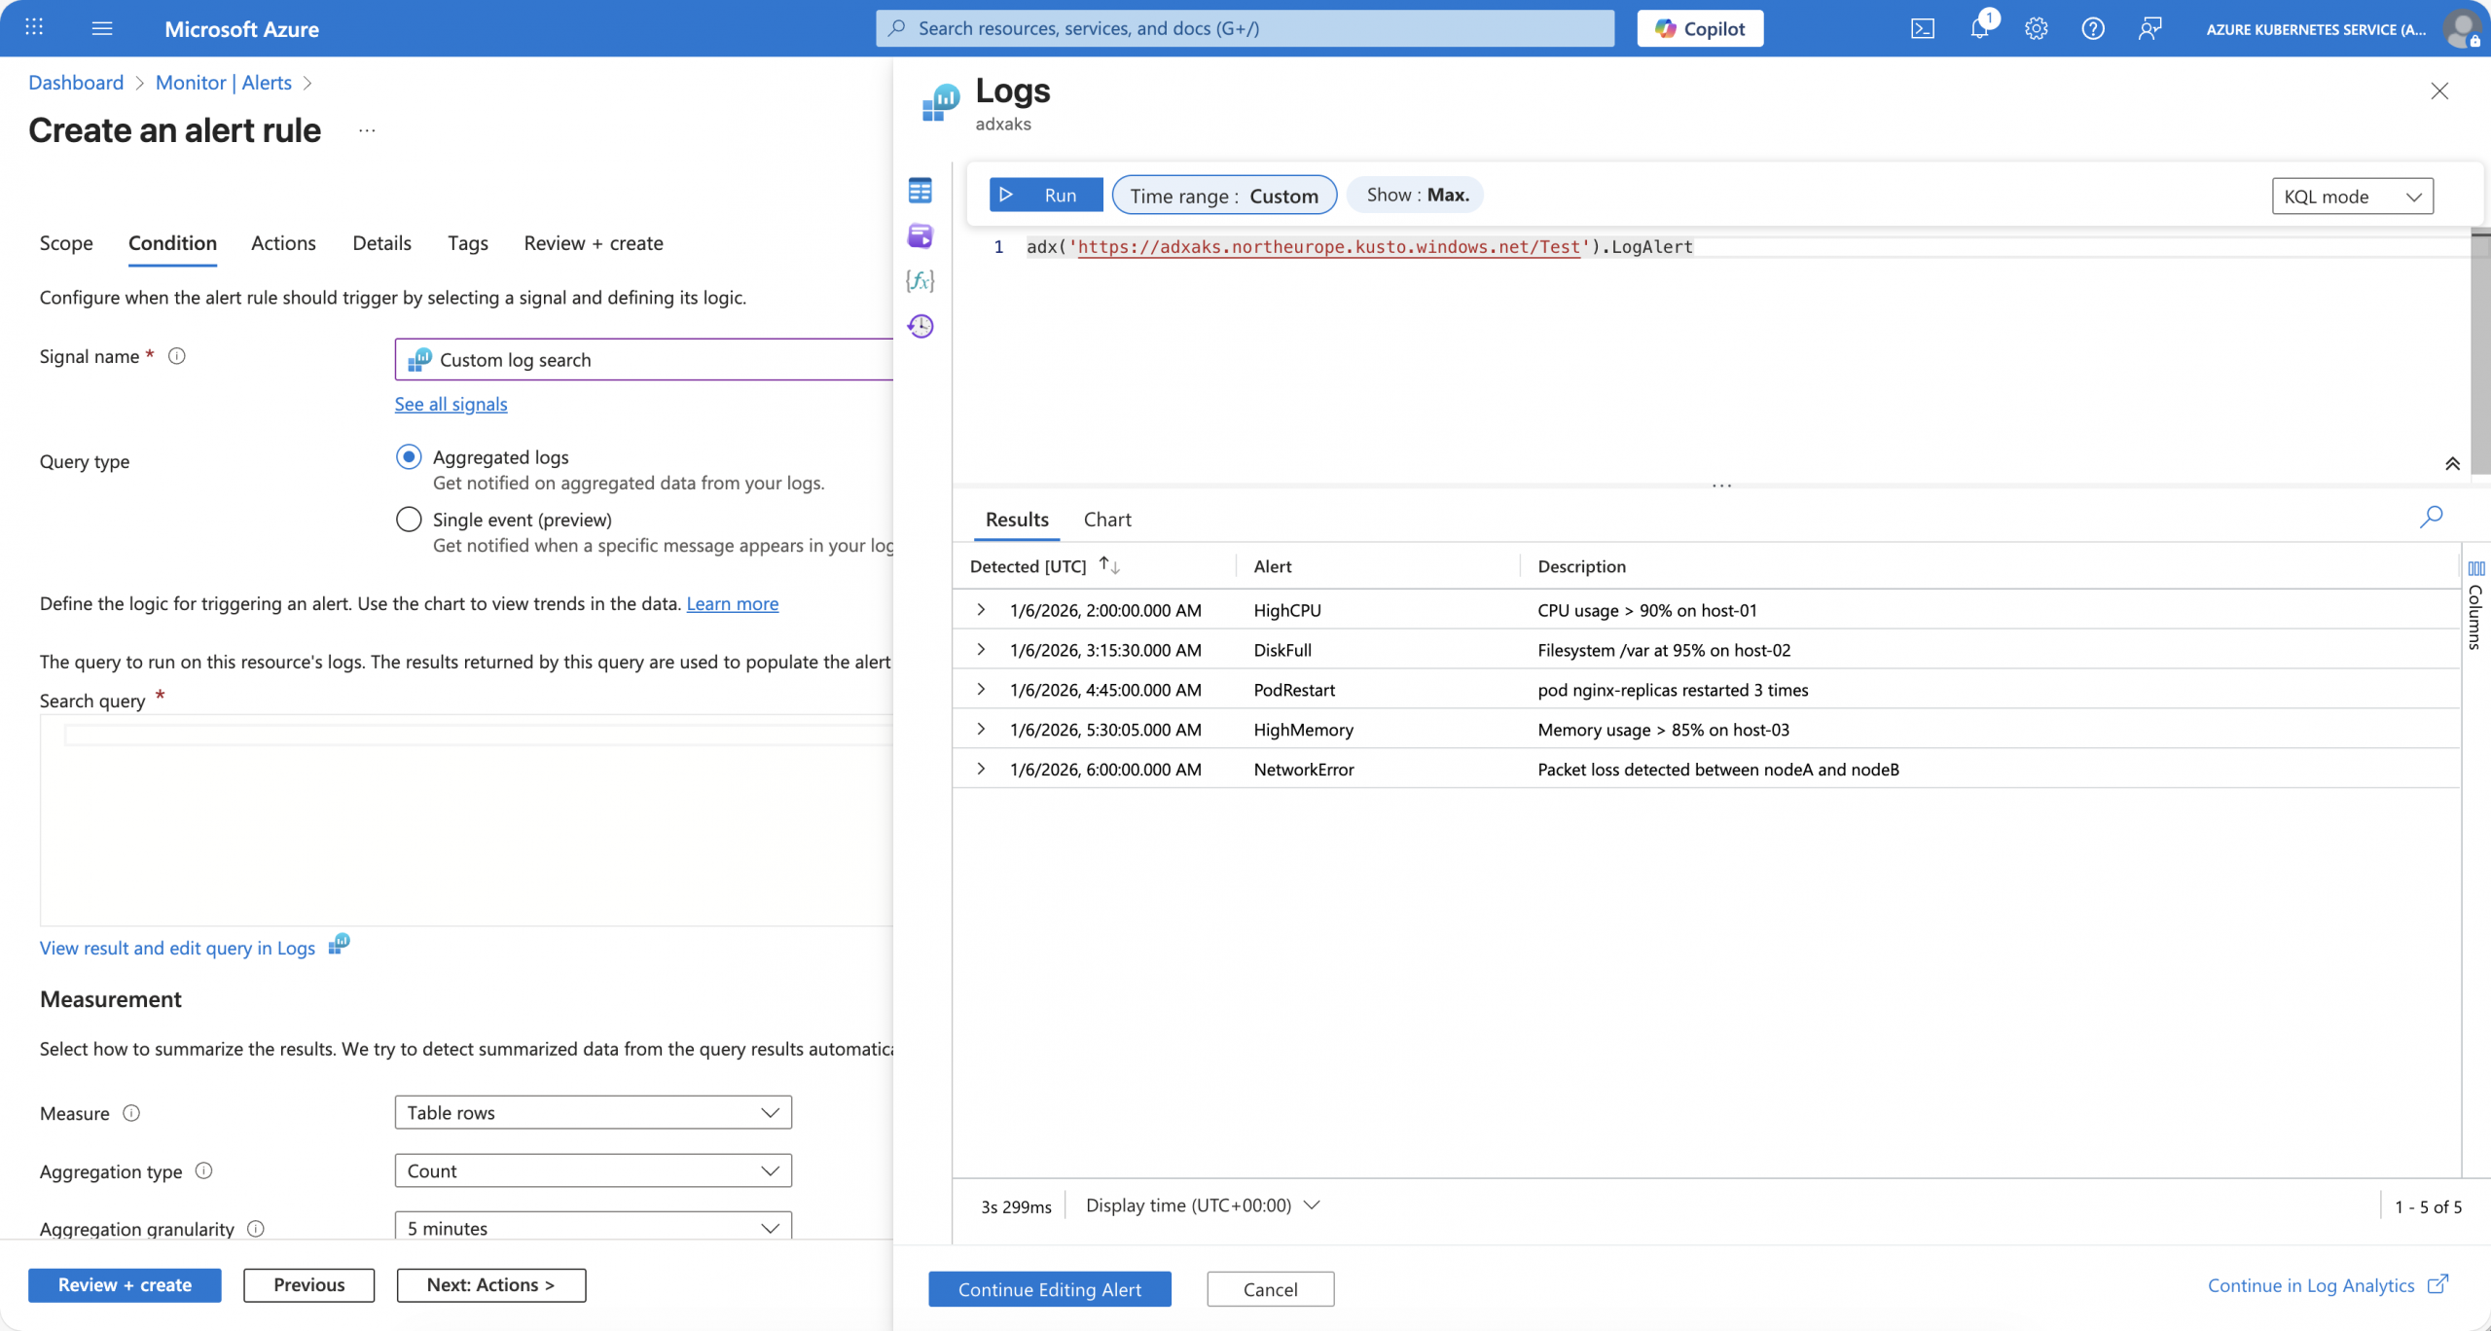Open the KQL mode dropdown
The image size is (2491, 1331).
pos(2352,197)
